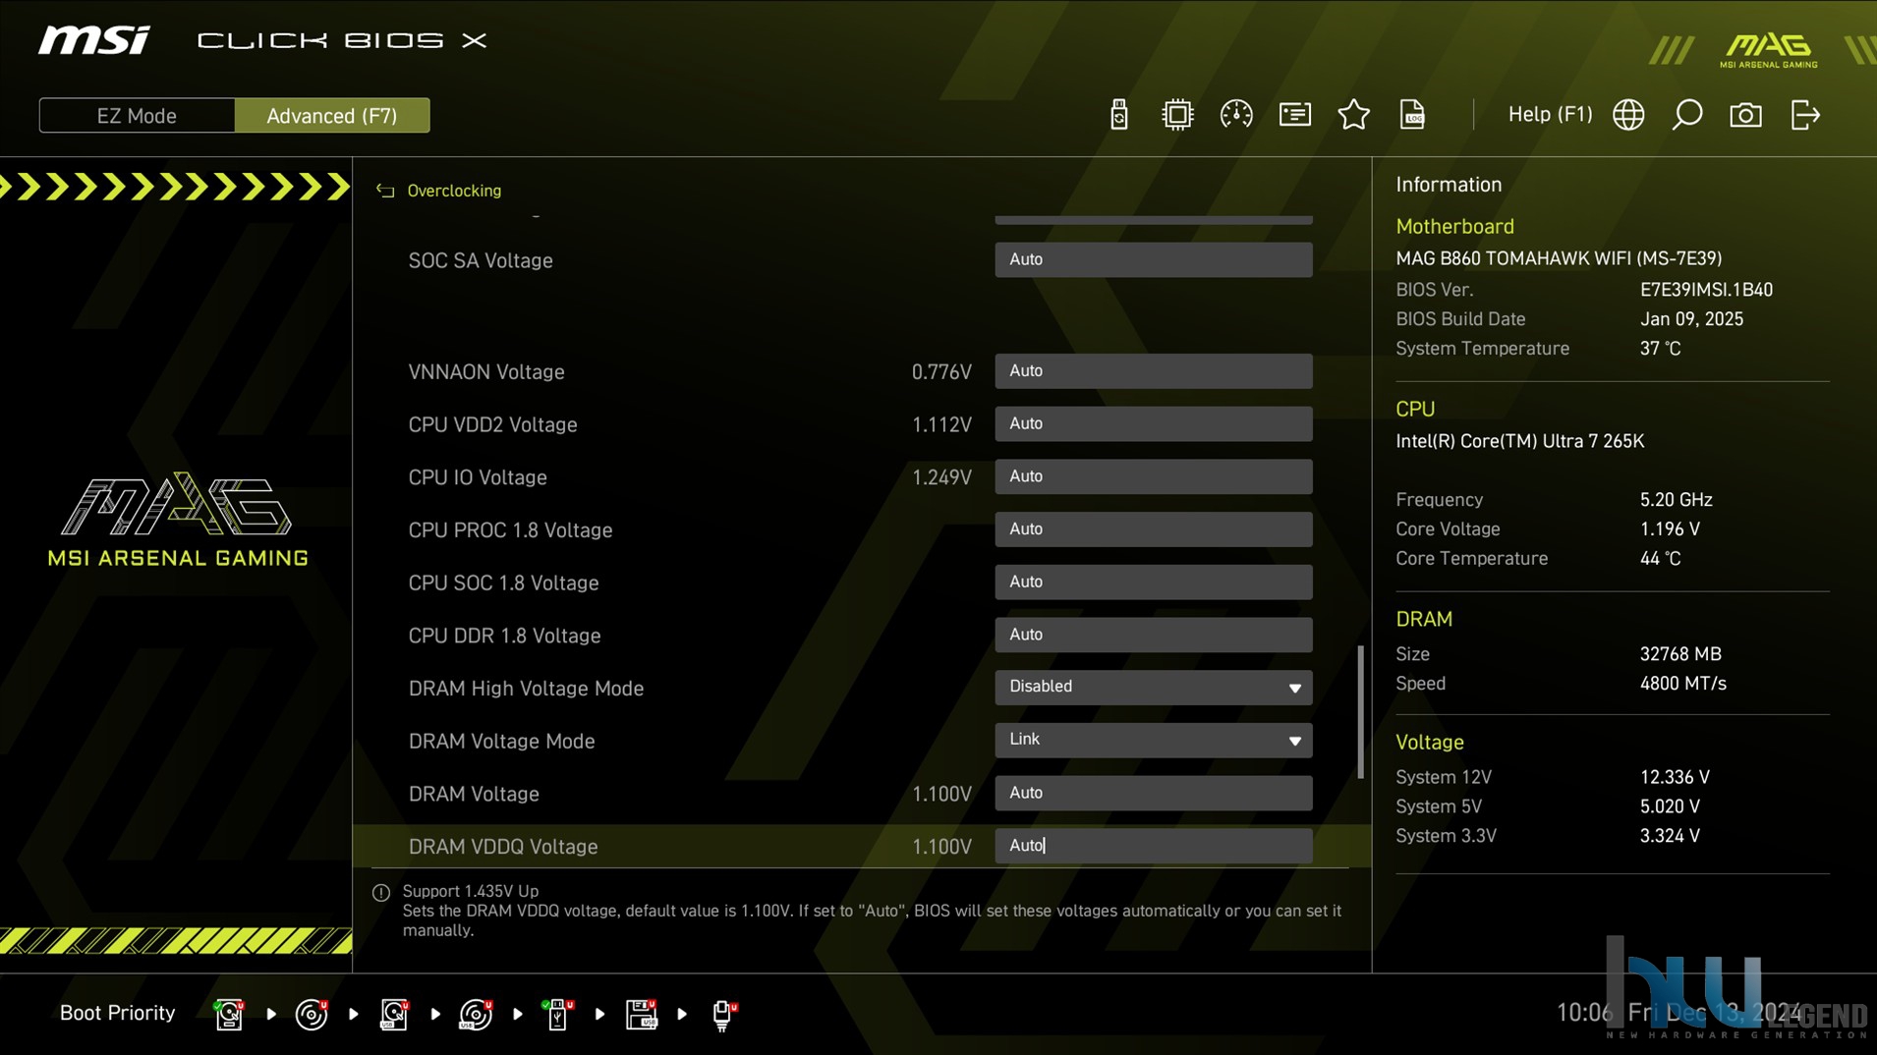1877x1055 pixels.
Task: Select the CPU PROC 1.8 Voltage label
Action: 510,530
